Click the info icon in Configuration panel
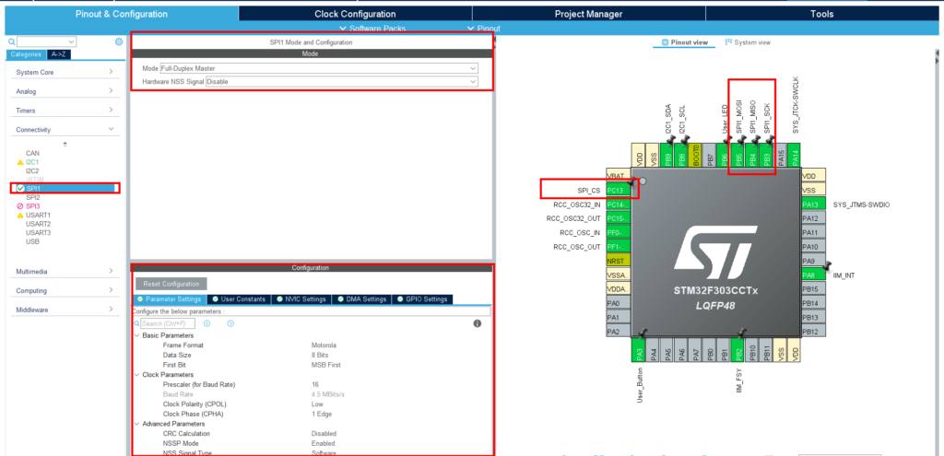The height and width of the screenshot is (456, 944). (x=478, y=323)
